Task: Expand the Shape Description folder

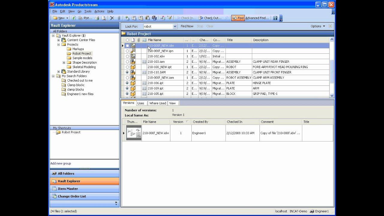Action: coord(64,62)
